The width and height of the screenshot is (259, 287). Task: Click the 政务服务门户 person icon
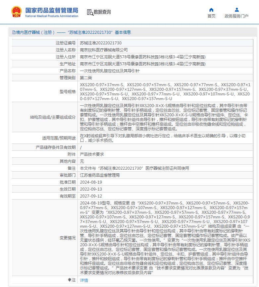[237, 10]
